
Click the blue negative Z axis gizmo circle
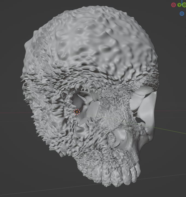182,13
